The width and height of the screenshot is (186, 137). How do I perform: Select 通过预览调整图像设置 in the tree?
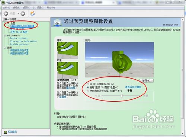22,26
